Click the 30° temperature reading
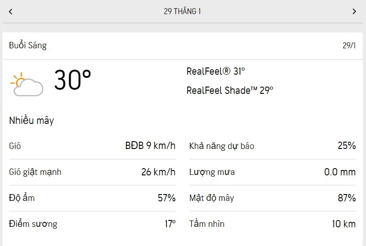 point(73,80)
